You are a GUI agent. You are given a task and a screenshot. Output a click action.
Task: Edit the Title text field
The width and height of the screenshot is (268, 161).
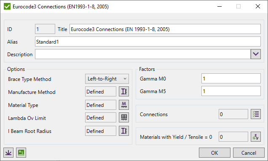[165, 29]
